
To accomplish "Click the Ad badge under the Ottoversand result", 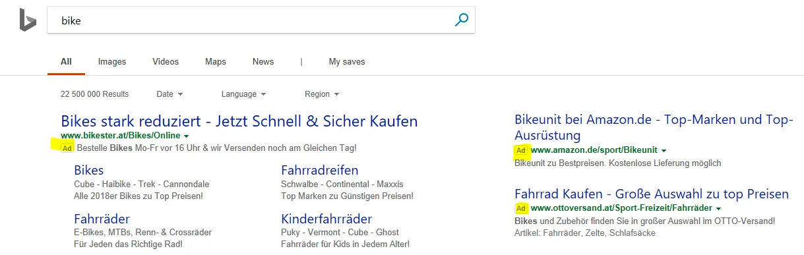I will tap(521, 208).
